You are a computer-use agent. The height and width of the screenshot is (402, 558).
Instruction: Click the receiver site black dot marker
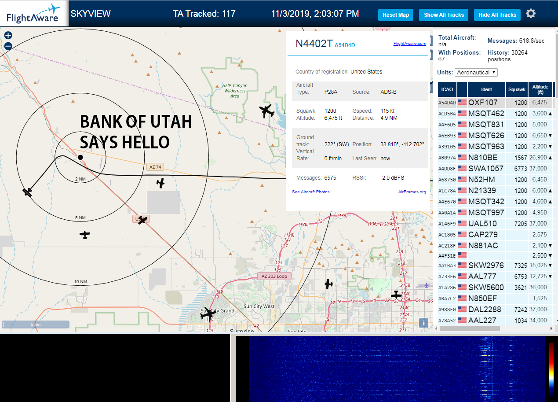[80, 157]
